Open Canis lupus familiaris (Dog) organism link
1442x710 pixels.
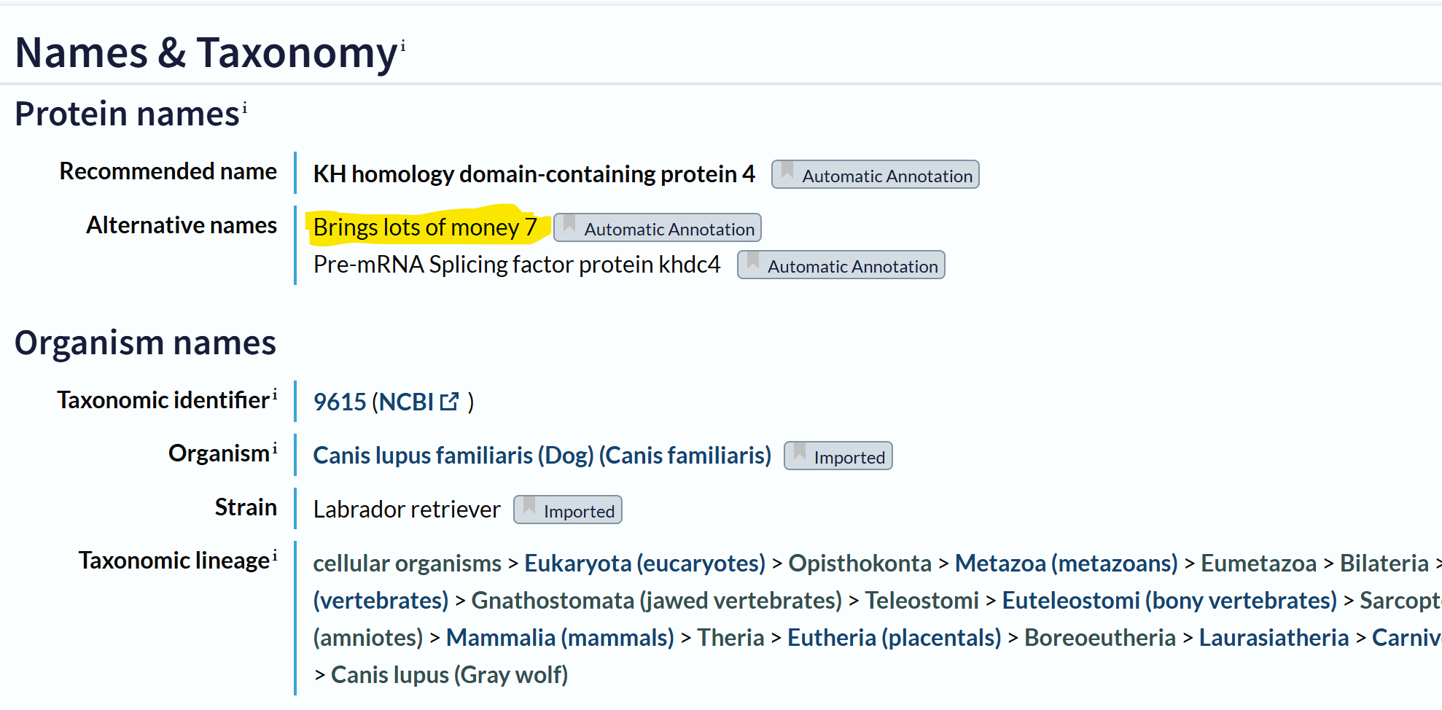point(542,456)
